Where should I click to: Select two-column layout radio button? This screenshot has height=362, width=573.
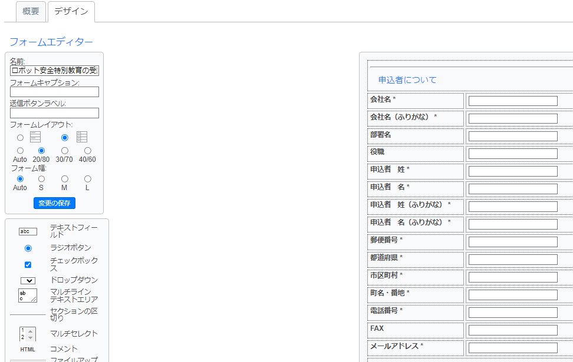click(65, 138)
